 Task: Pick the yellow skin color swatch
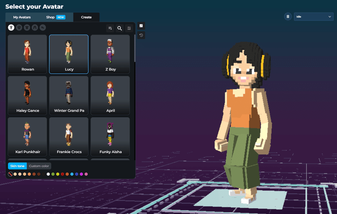[x=58, y=174]
